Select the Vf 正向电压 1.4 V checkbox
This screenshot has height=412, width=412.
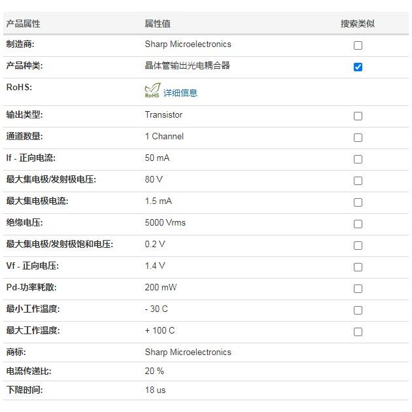coord(358,267)
